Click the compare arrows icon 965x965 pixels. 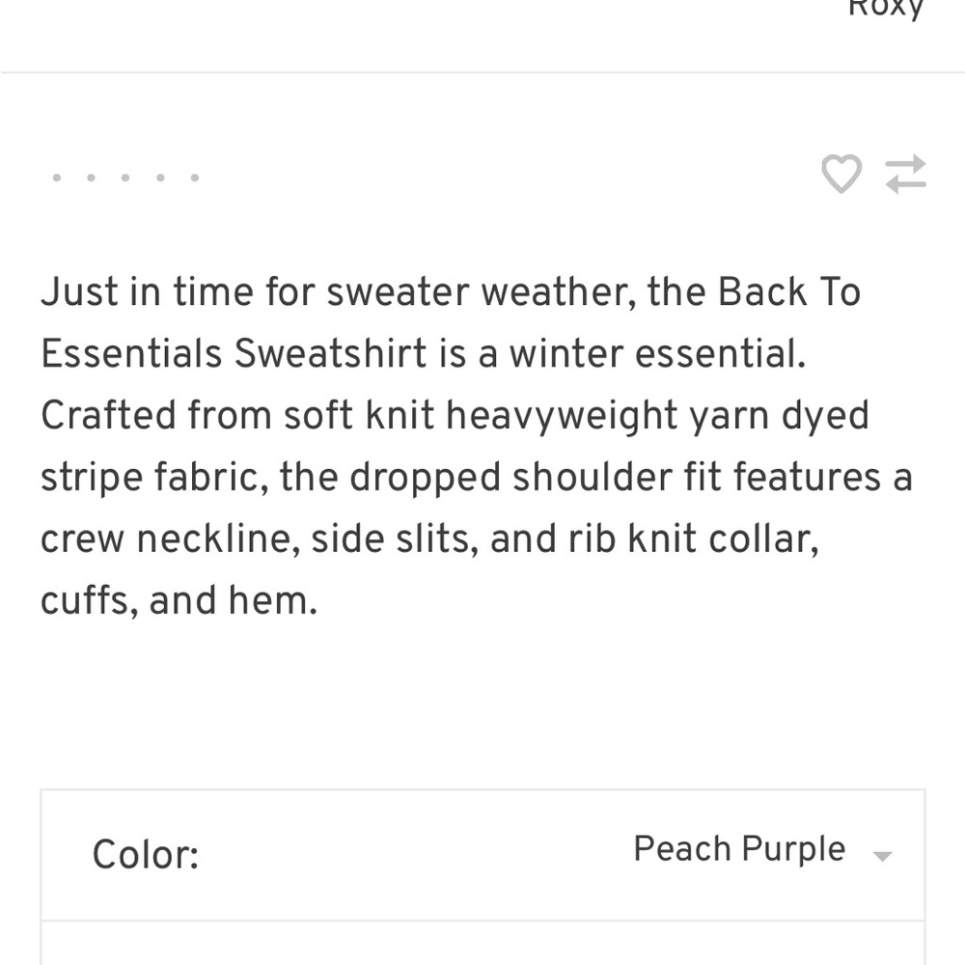point(906,175)
